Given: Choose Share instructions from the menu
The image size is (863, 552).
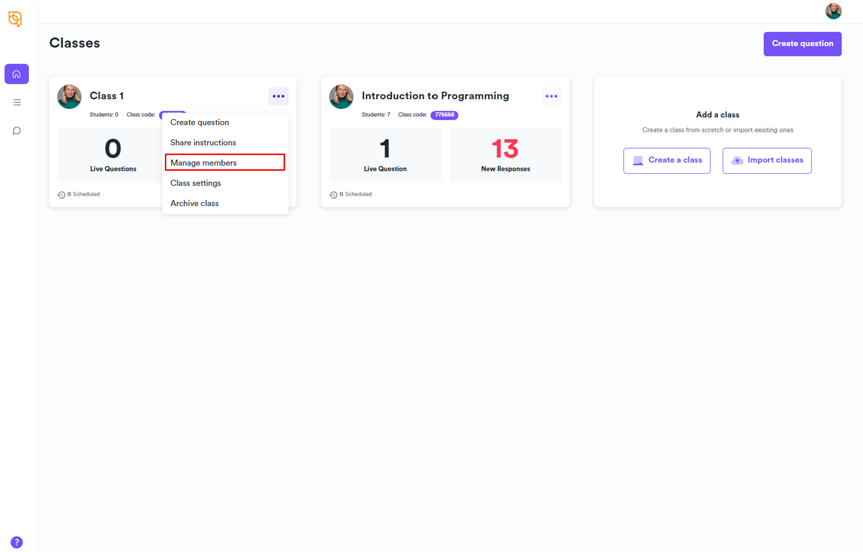Looking at the screenshot, I should tap(203, 143).
